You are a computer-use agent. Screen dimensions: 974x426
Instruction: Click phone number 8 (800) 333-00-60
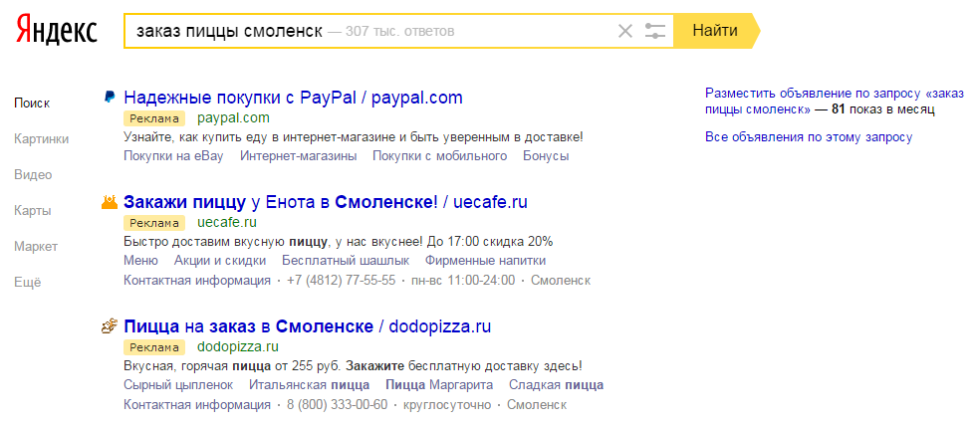pyautogui.click(x=337, y=405)
